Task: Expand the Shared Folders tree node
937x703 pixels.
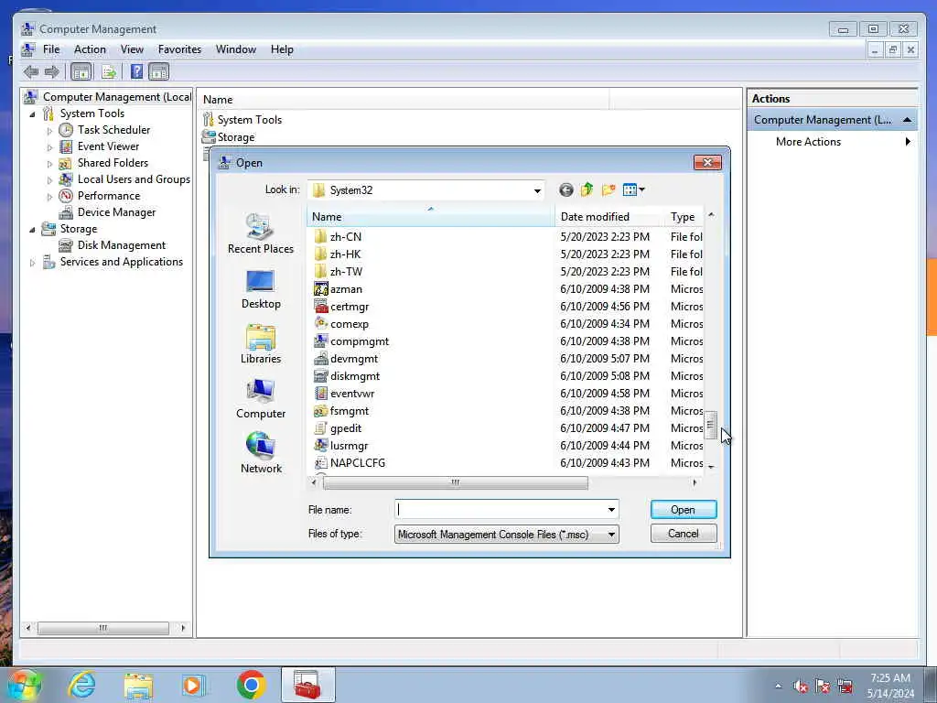Action: coord(49,163)
